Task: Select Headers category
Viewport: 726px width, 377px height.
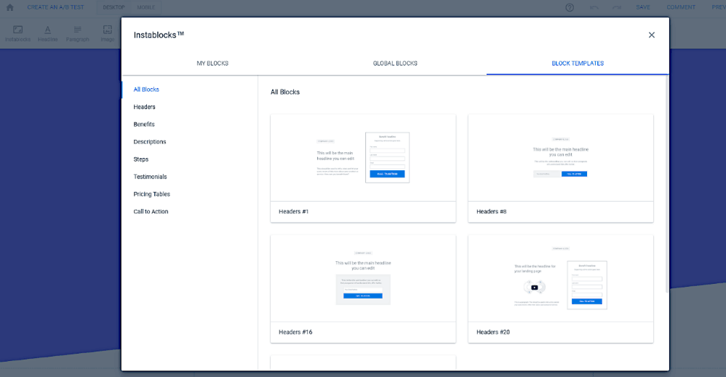Action: coord(145,107)
